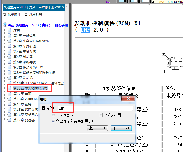Select 第4章 车身系统
This screenshot has width=183, height=152.
pos(25,52)
